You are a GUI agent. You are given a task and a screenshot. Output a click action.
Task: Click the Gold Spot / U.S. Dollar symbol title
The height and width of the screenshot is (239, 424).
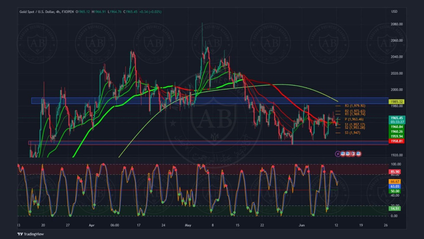click(37, 12)
